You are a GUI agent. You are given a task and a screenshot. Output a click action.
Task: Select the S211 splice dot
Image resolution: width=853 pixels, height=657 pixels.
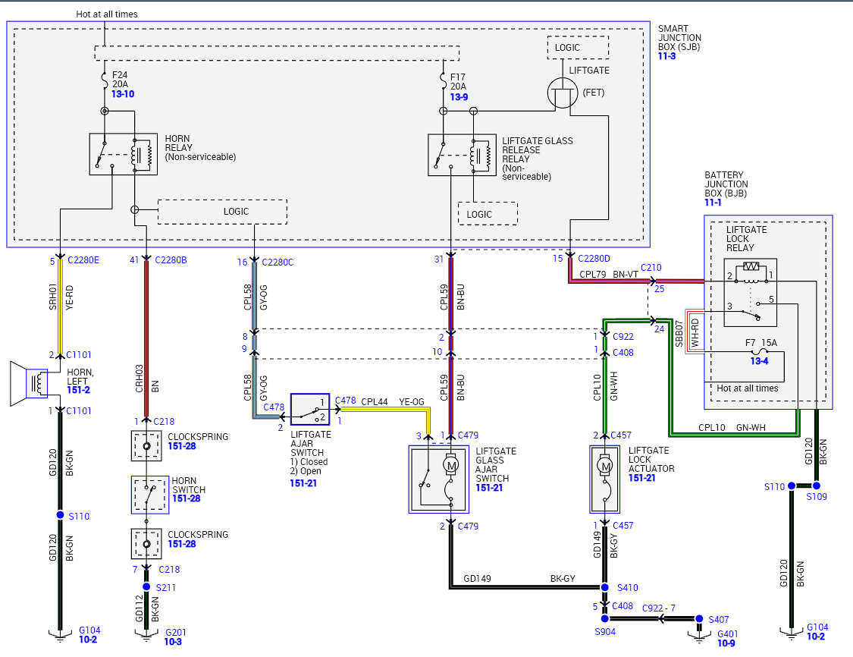pyautogui.click(x=146, y=586)
